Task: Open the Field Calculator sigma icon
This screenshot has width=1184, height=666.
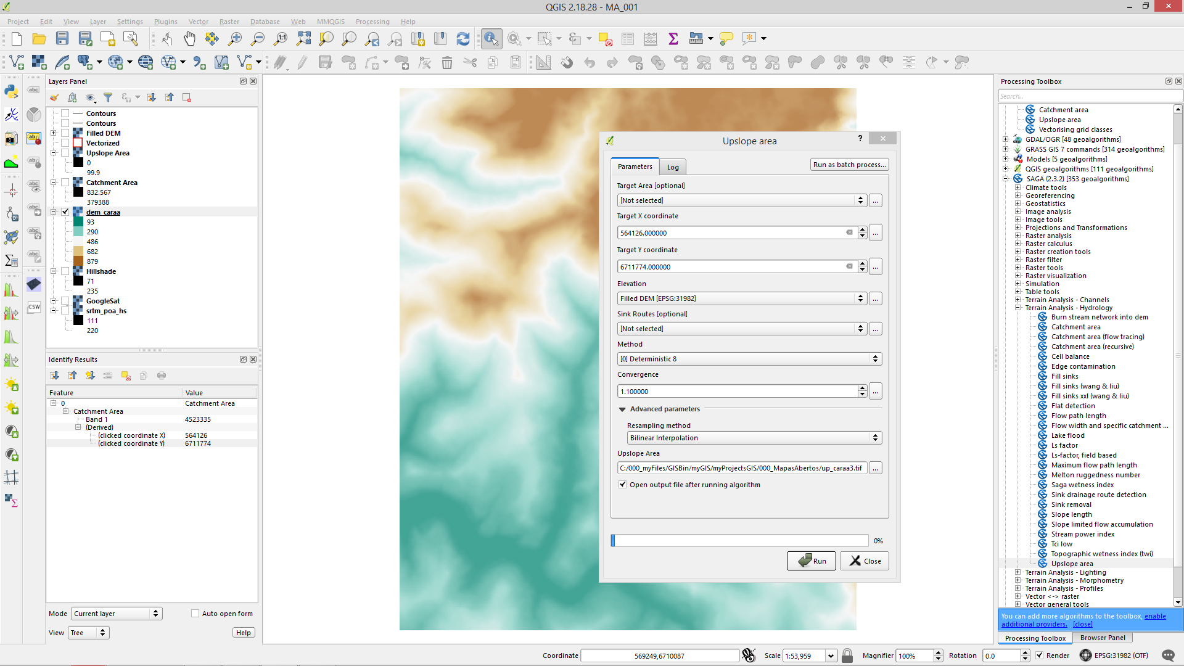Action: tap(673, 39)
